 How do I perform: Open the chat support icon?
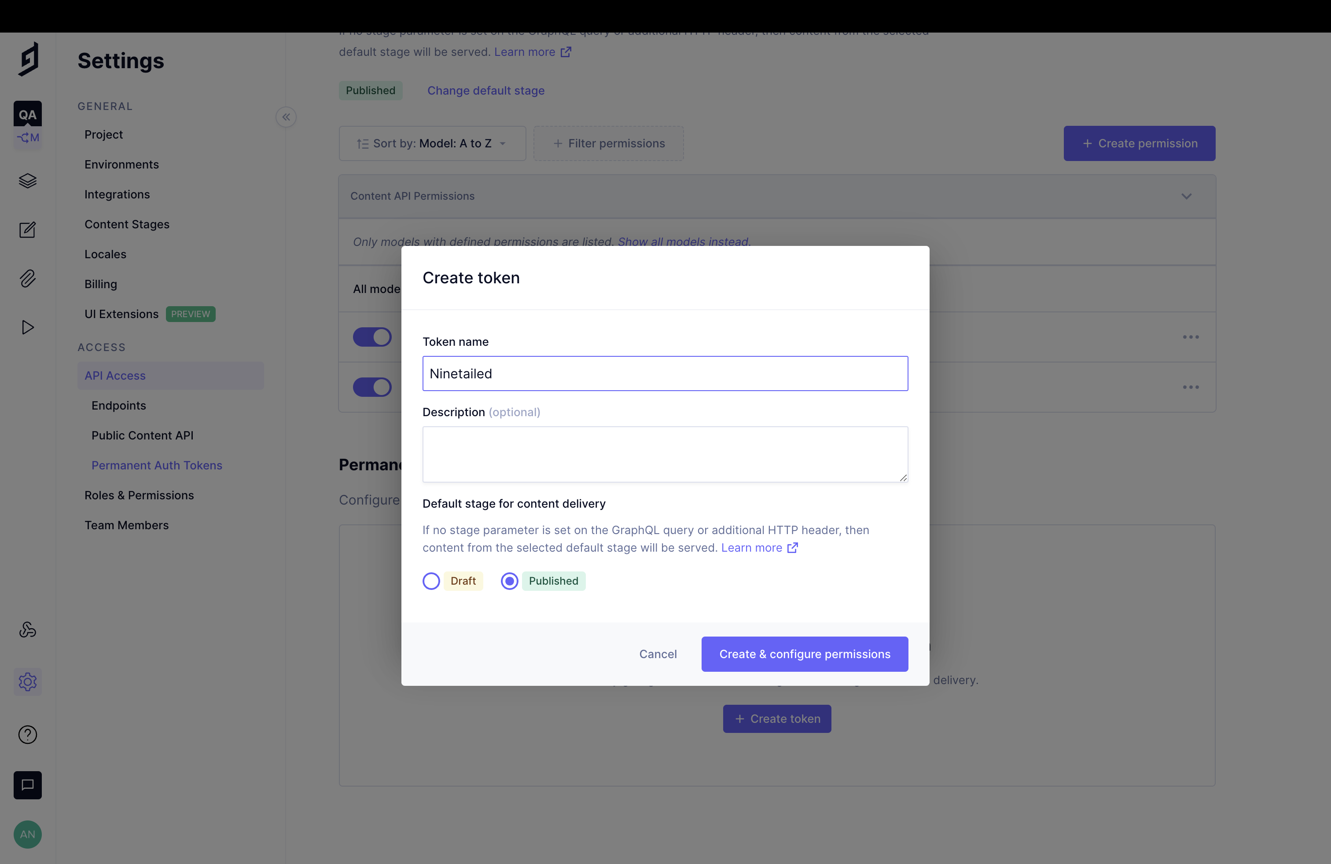(27, 785)
